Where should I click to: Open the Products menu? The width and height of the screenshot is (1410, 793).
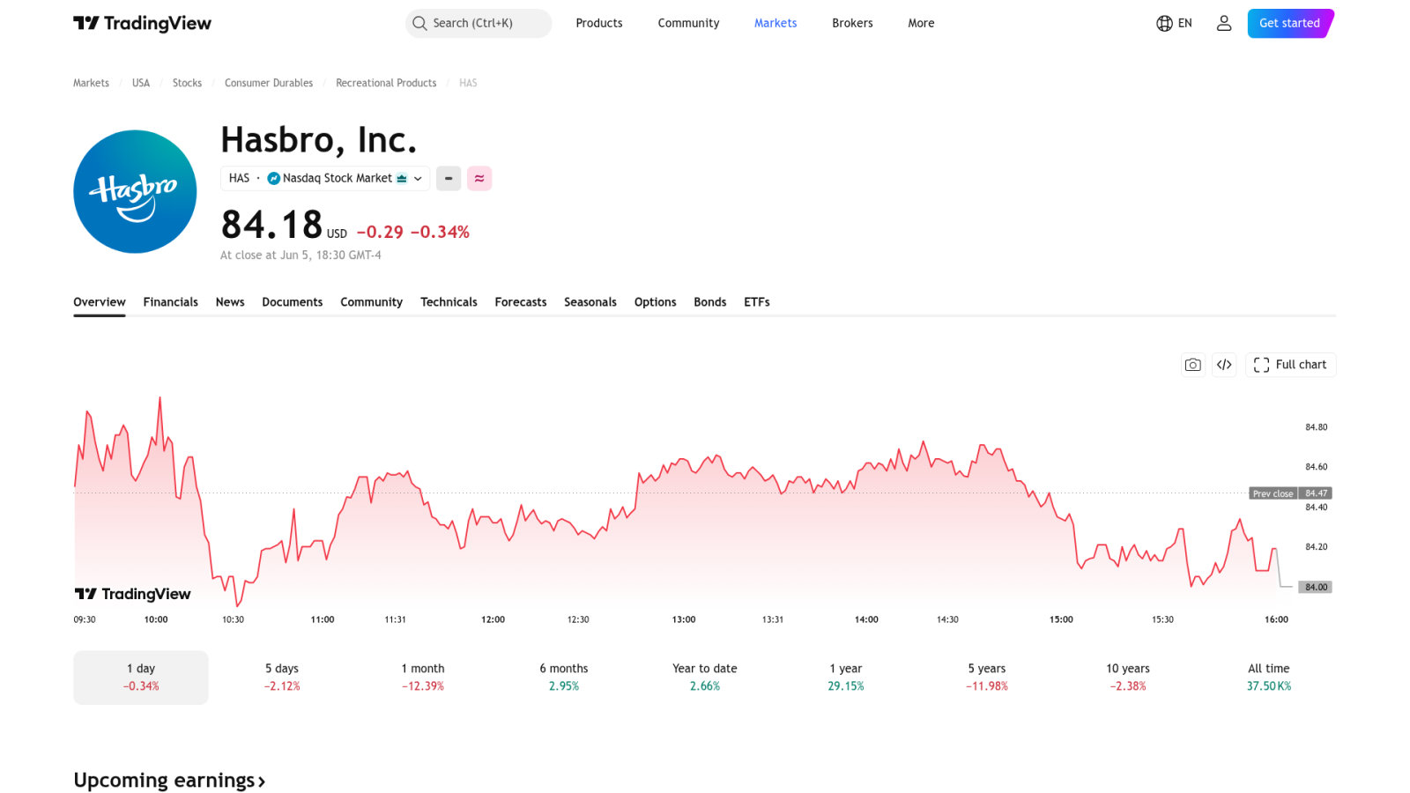(599, 23)
